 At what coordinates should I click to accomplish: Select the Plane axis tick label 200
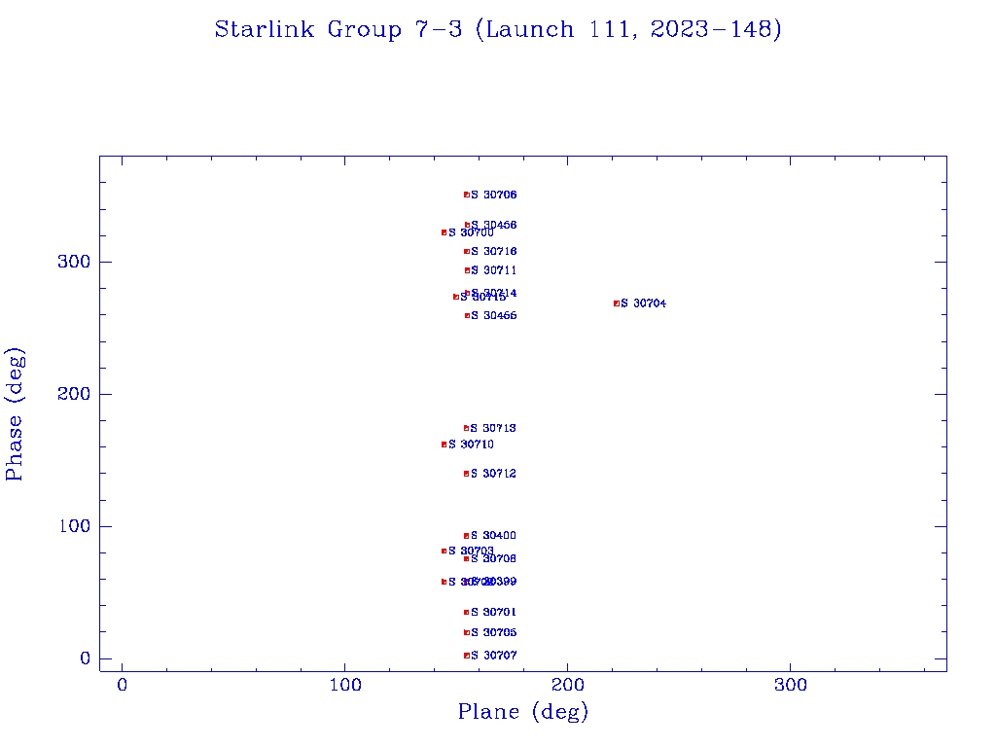point(568,685)
